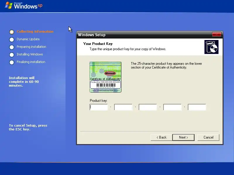Go back with the Back button
The width and height of the screenshot is (234, 175).
161,137
